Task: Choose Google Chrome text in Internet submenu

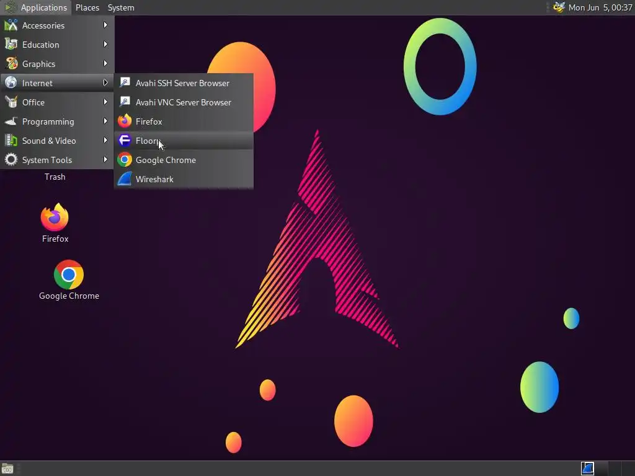Action: (166, 161)
